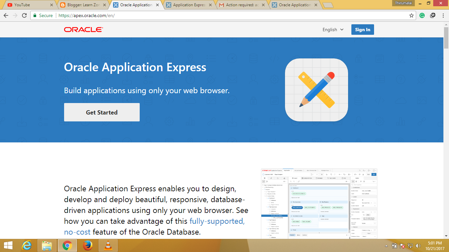Open the Grammarly extension icon

[x=422, y=15]
